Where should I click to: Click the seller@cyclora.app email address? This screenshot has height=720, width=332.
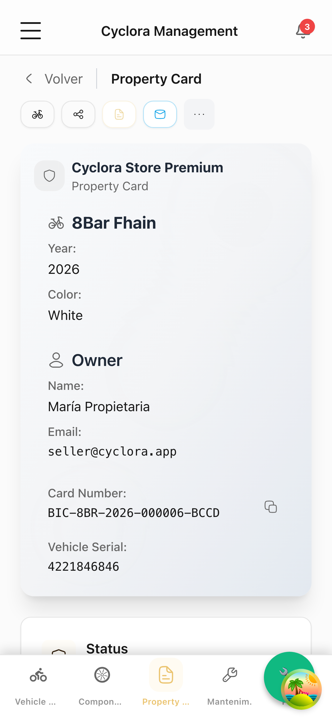point(112,452)
